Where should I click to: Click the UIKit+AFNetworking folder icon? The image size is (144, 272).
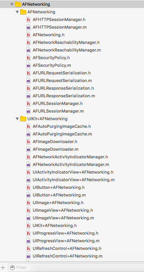point(23,119)
